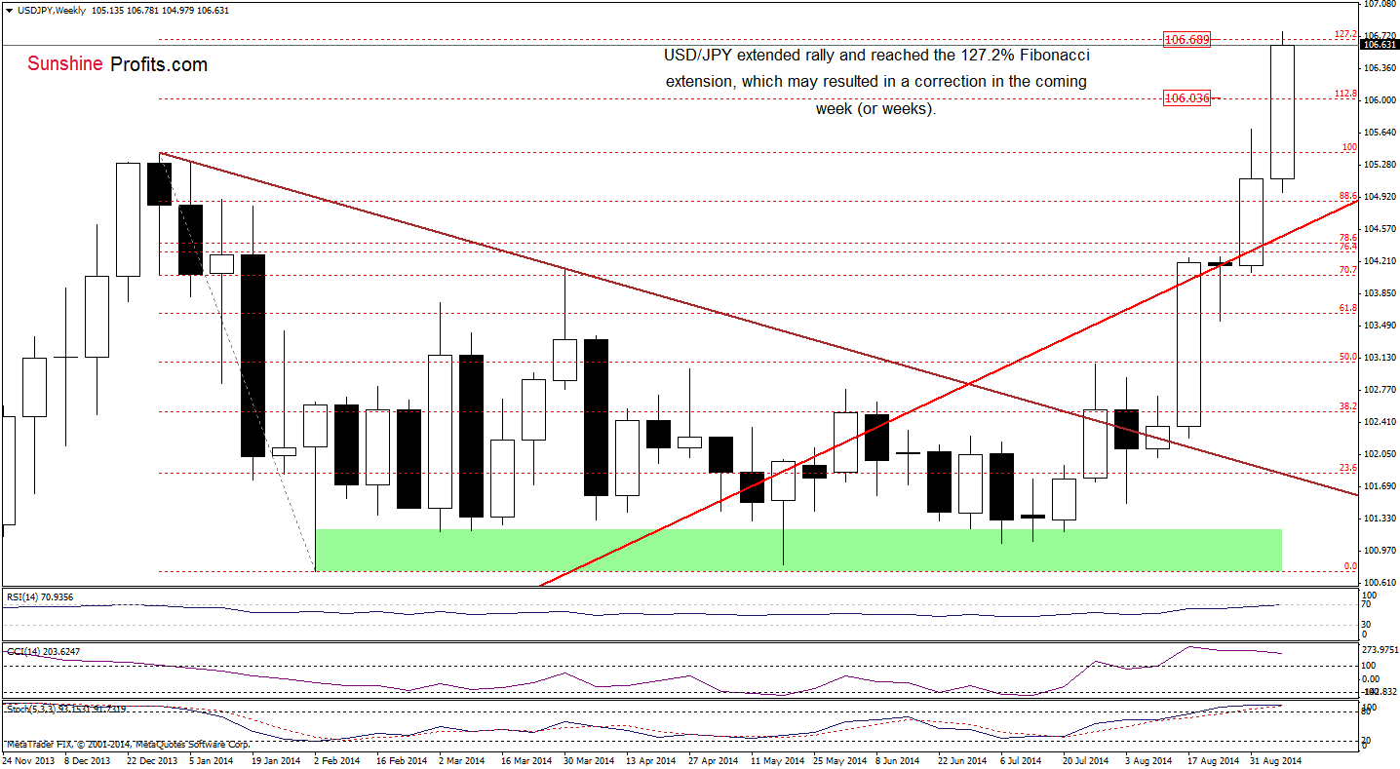The width and height of the screenshot is (1400, 769).
Task: Click the 78.6 Fibonacci level label
Action: 1347,238
